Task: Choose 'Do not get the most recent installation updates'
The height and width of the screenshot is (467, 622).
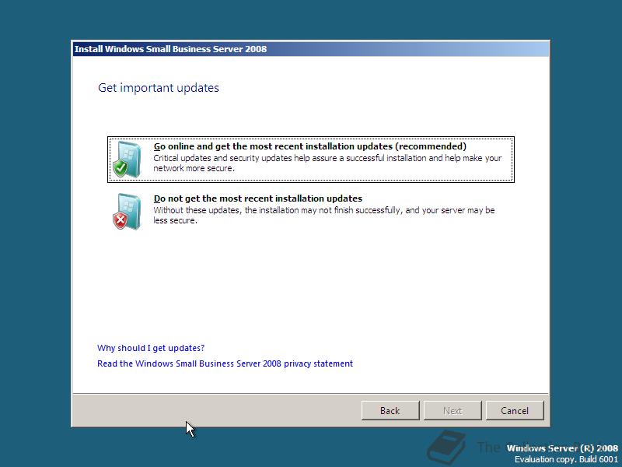Action: coord(310,211)
